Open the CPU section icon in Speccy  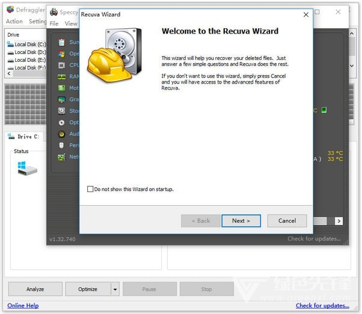61,65
